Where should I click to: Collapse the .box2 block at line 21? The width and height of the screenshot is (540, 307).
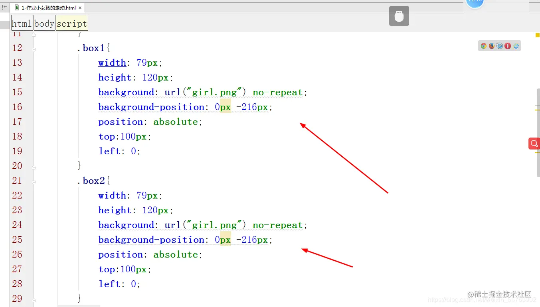point(34,182)
